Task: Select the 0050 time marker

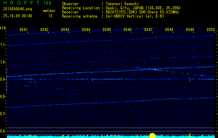Action: point(211,30)
